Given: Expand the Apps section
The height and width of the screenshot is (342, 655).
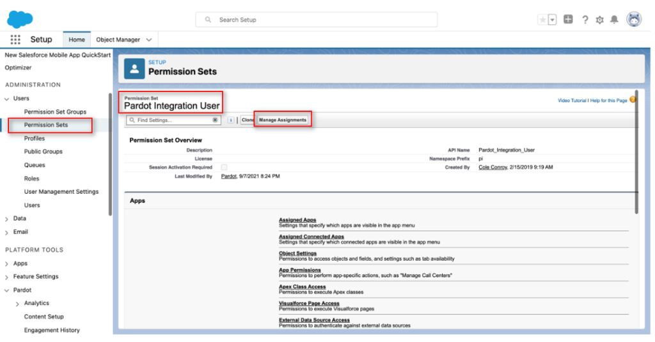Looking at the screenshot, I should click(x=6, y=264).
